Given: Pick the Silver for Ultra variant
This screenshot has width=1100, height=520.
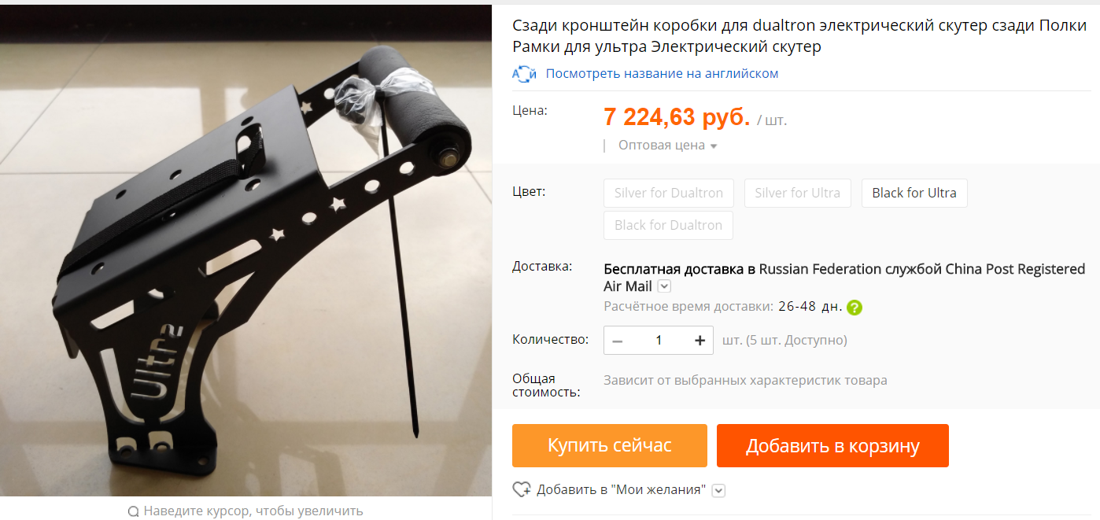Looking at the screenshot, I should (x=798, y=193).
